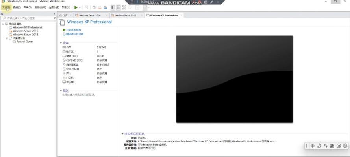The image size is (350, 157).
Task: Click the library search input field
Action: tap(27, 18)
